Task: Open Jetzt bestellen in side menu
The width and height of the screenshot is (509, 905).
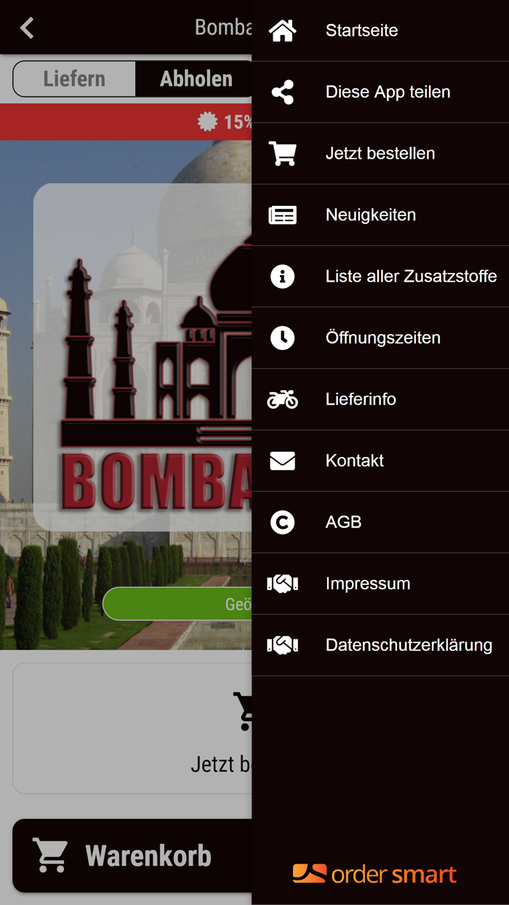Action: click(380, 154)
